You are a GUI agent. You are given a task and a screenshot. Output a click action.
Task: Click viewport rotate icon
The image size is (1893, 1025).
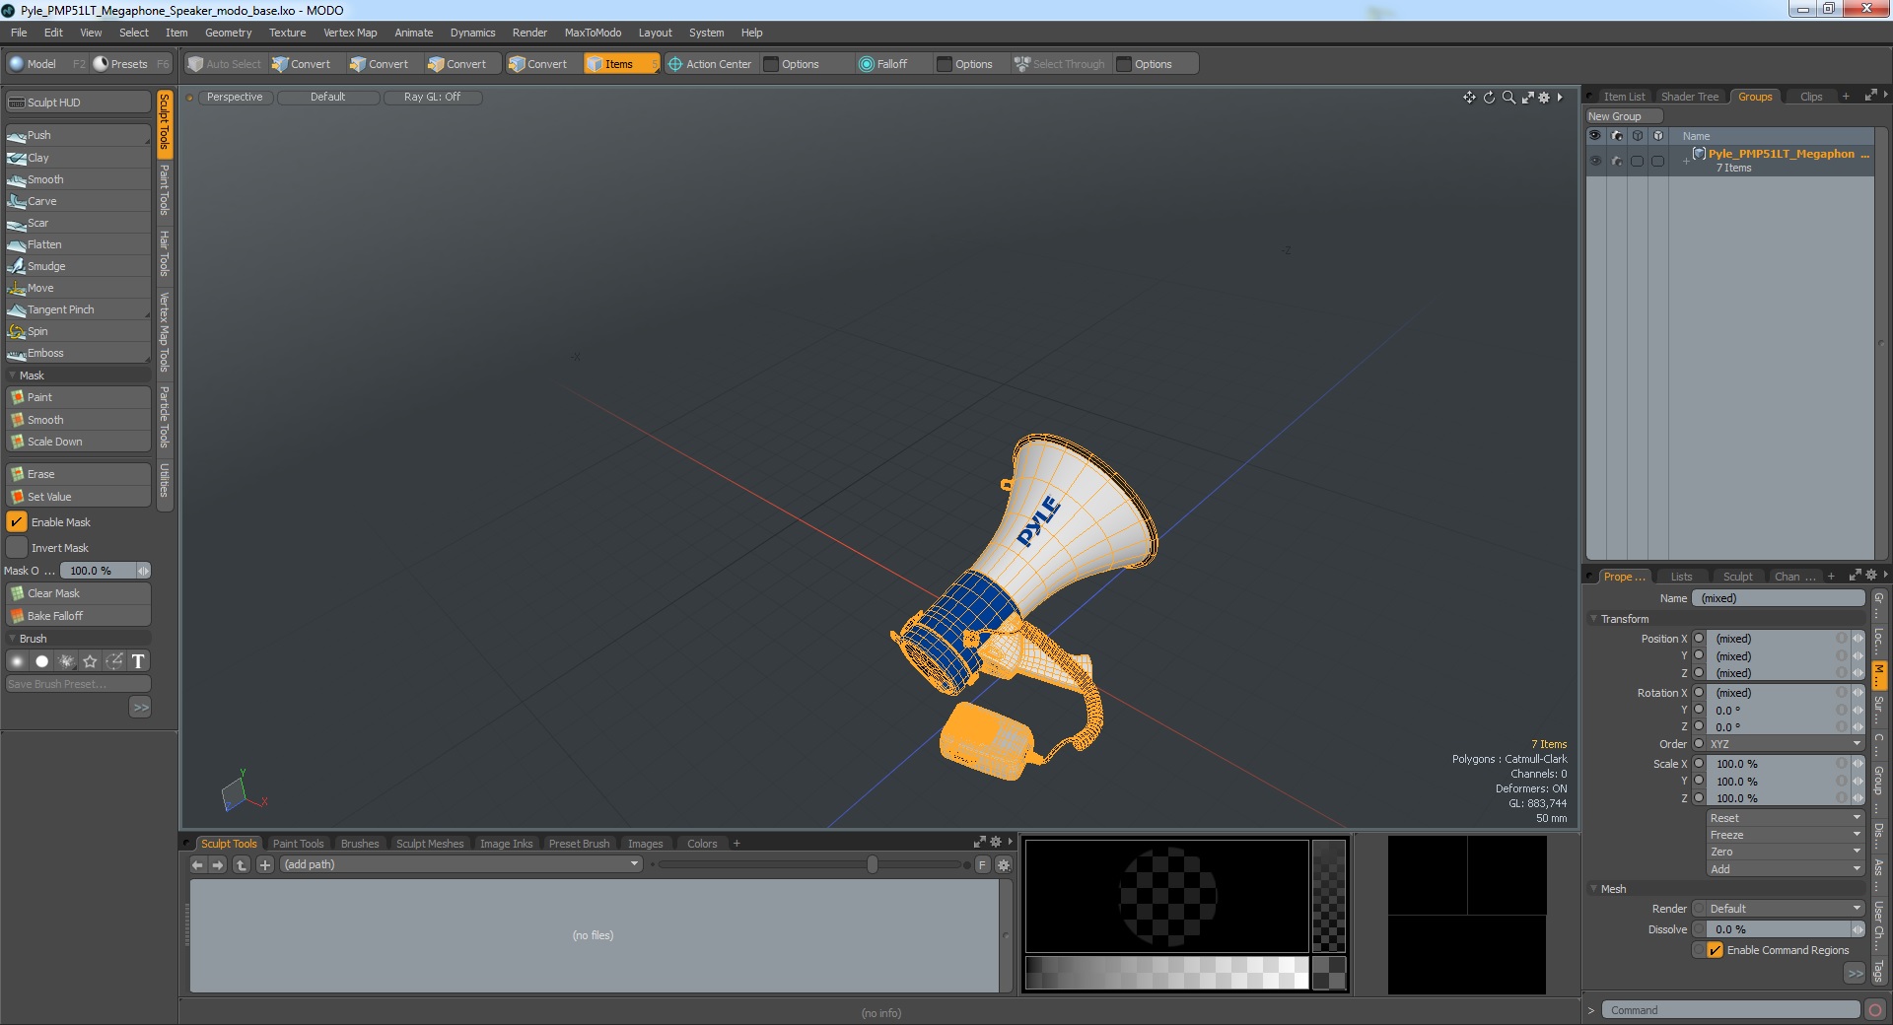point(1489,97)
